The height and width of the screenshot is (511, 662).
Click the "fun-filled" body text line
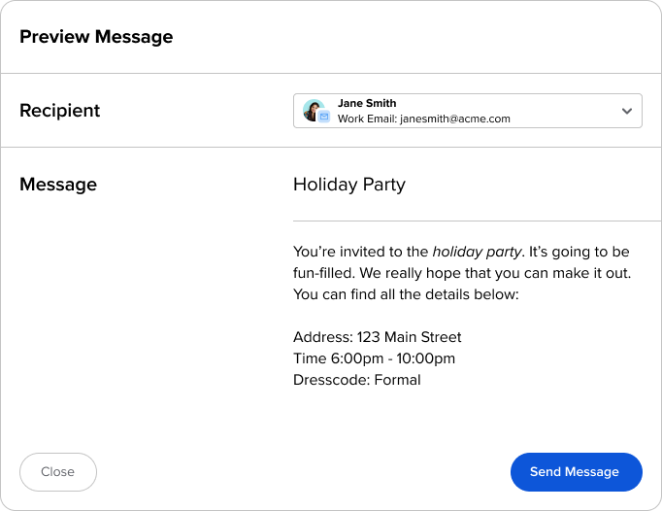[x=462, y=273]
